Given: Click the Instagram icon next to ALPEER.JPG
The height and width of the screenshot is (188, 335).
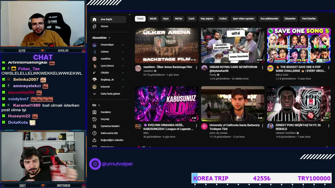Looking at the screenshot, I should pyautogui.click(x=84, y=51).
